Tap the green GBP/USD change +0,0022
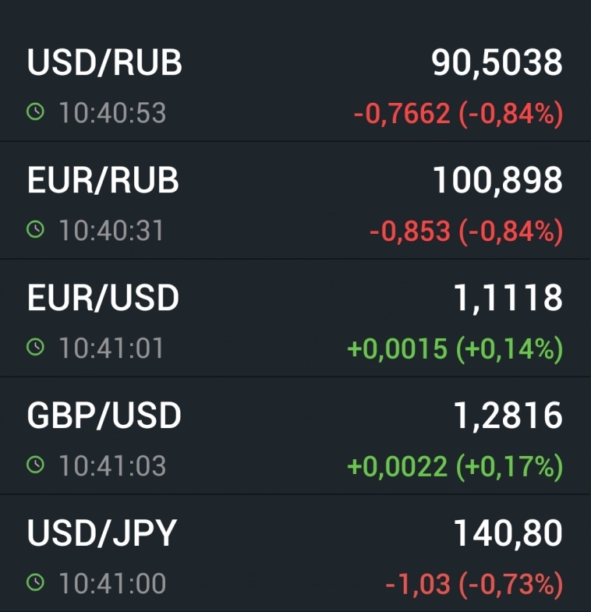Screen dimensions: 591x612 point(397,466)
